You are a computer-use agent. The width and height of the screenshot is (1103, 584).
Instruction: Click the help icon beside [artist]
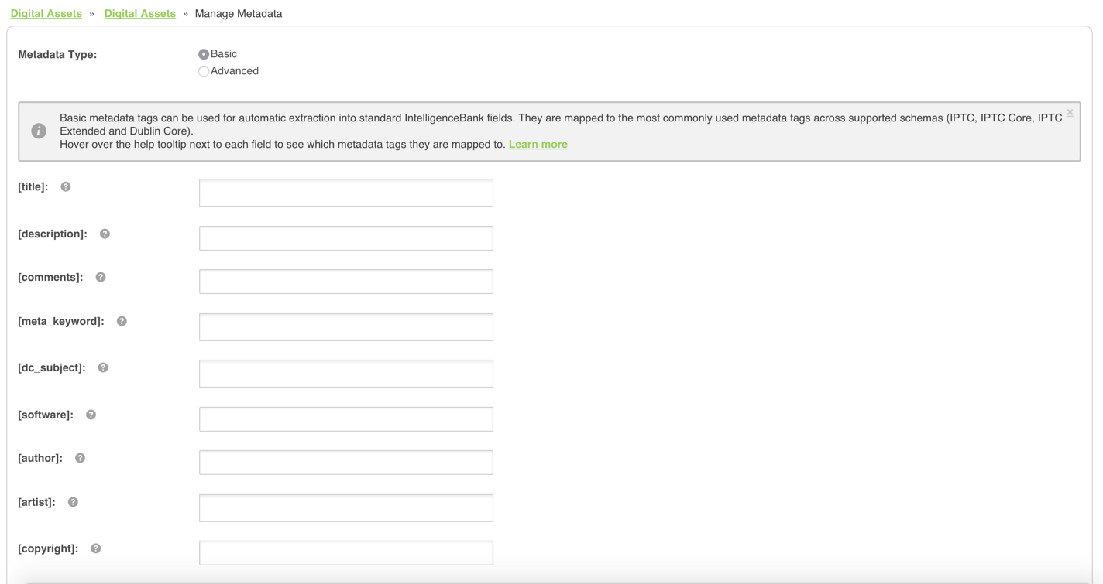(x=73, y=502)
